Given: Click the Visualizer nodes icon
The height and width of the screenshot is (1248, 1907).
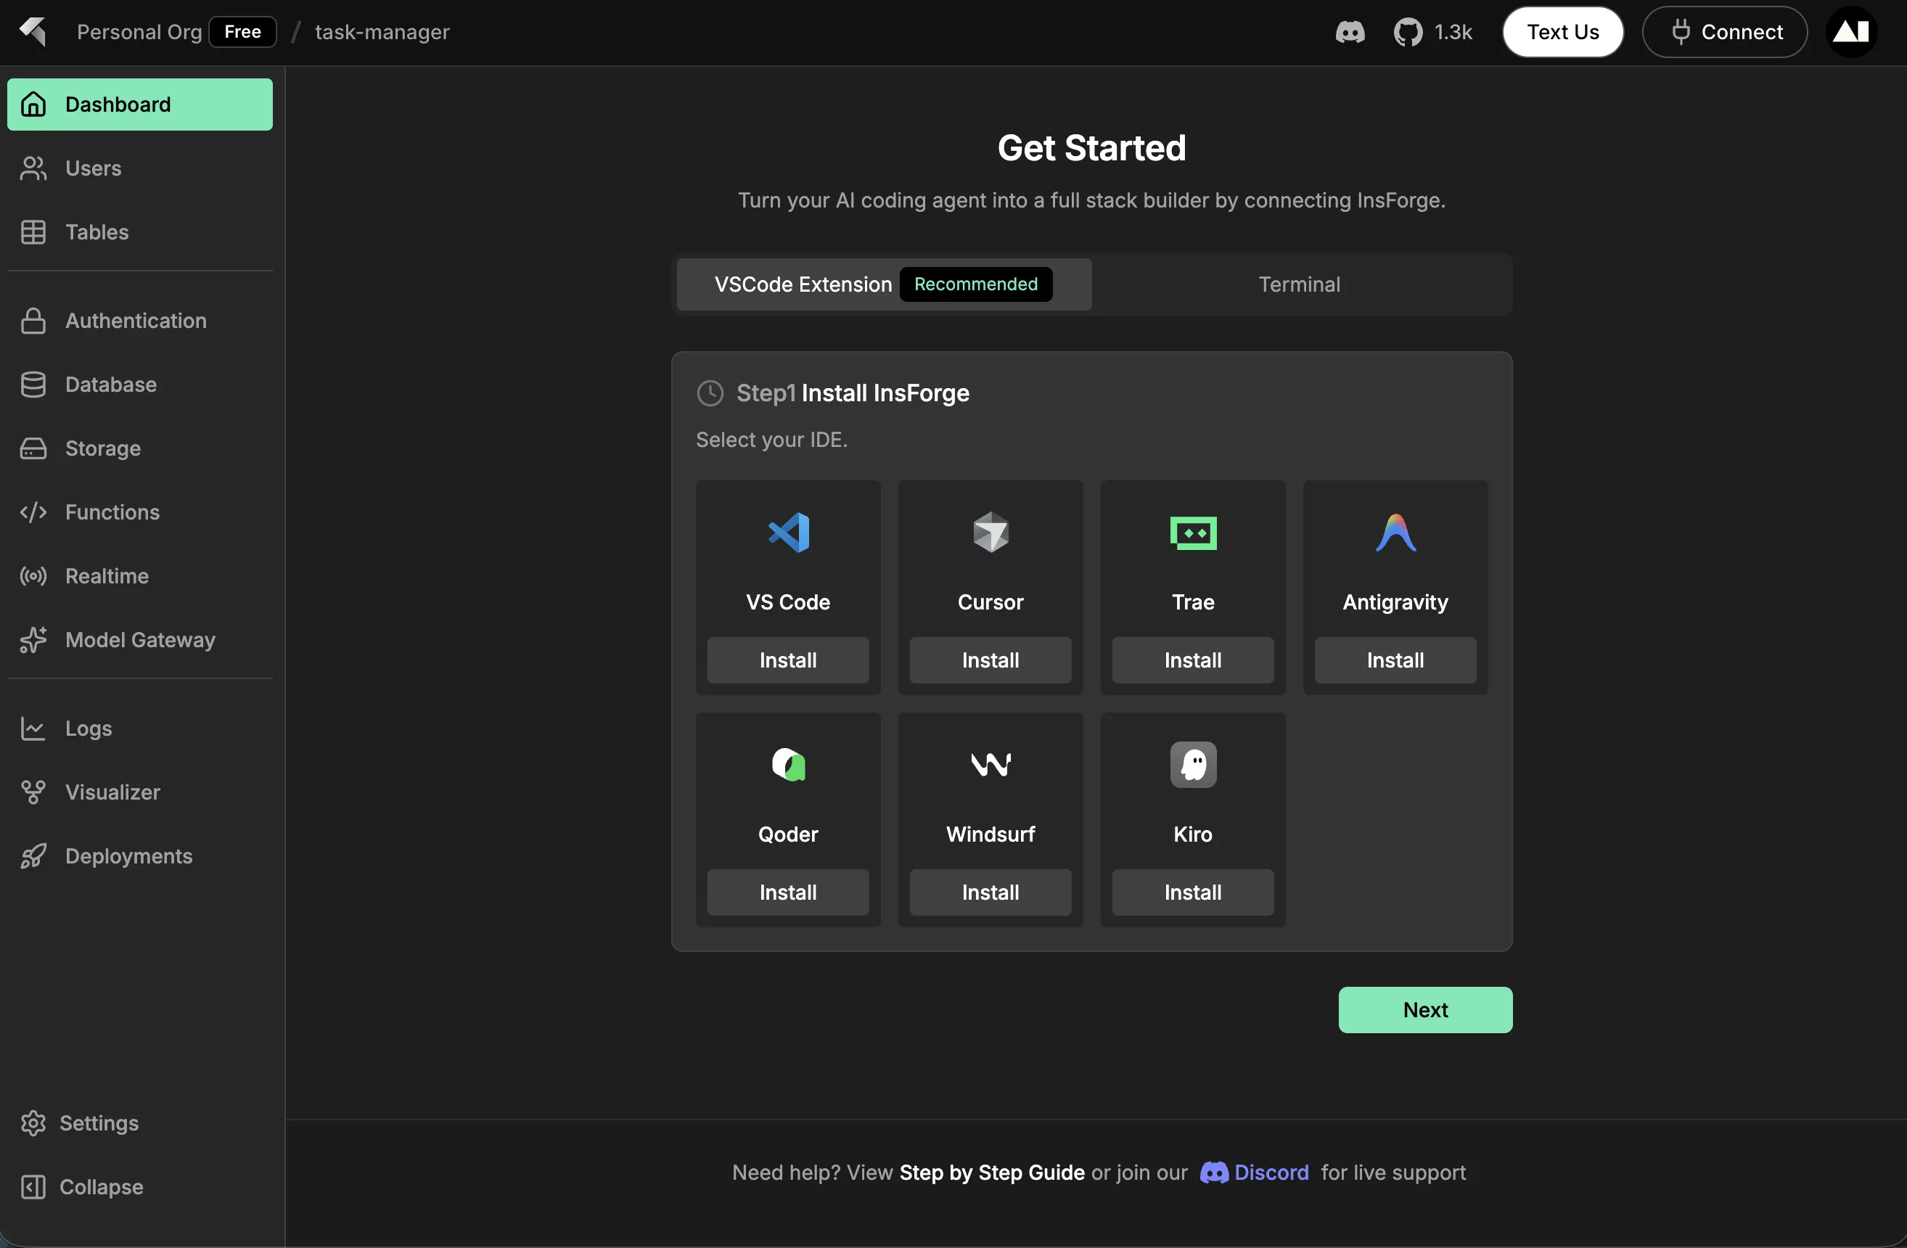Looking at the screenshot, I should click(33, 792).
